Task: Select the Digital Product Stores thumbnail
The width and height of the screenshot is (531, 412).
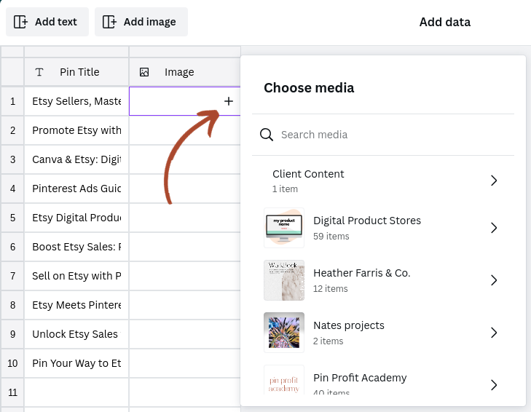Action: pyautogui.click(x=284, y=228)
